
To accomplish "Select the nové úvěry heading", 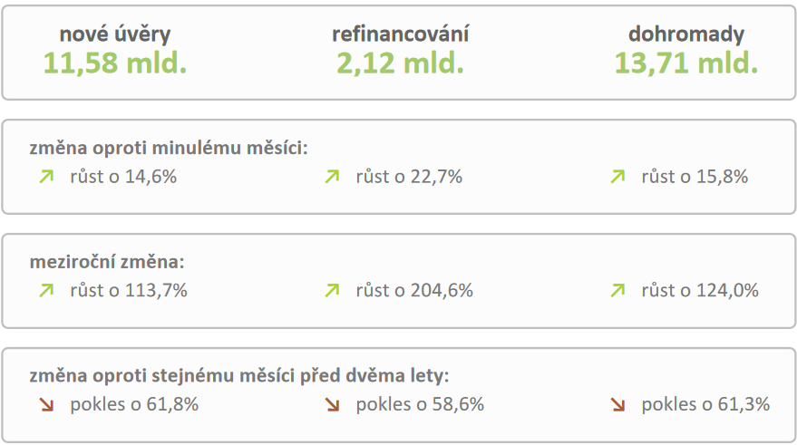I will click(x=115, y=34).
